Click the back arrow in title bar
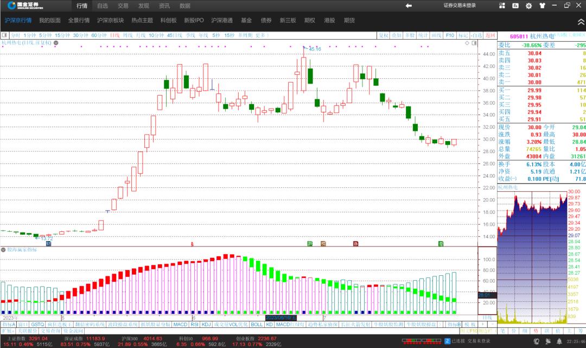 click(x=409, y=5)
